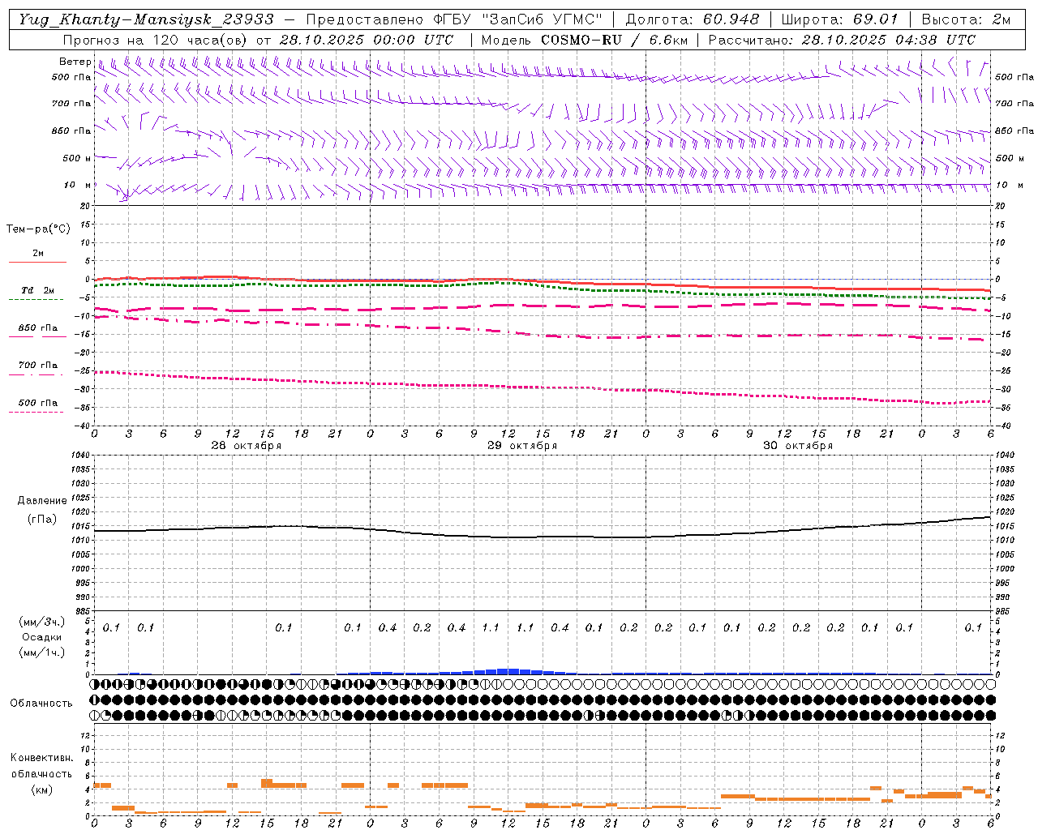The image size is (1038, 830).
Task: Click the 30 октября date label
Action: pos(798,446)
